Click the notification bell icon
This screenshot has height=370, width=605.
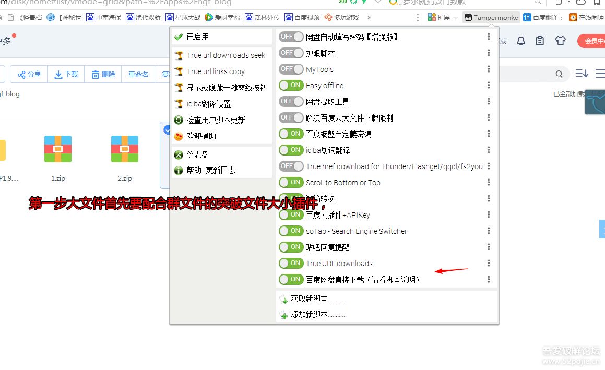pyautogui.click(x=521, y=41)
